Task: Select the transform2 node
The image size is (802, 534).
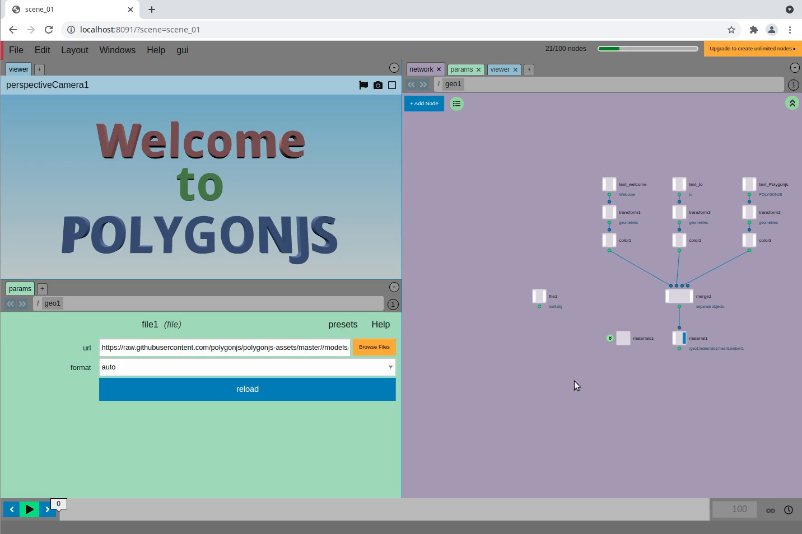Action: (749, 212)
